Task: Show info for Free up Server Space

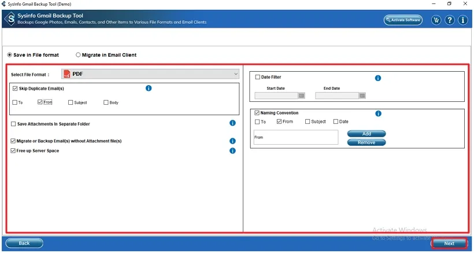Action: click(232, 151)
